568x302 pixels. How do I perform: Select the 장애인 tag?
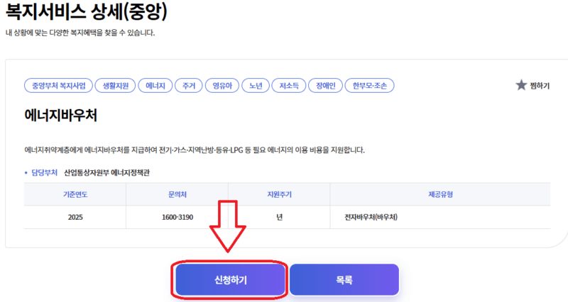click(x=325, y=86)
